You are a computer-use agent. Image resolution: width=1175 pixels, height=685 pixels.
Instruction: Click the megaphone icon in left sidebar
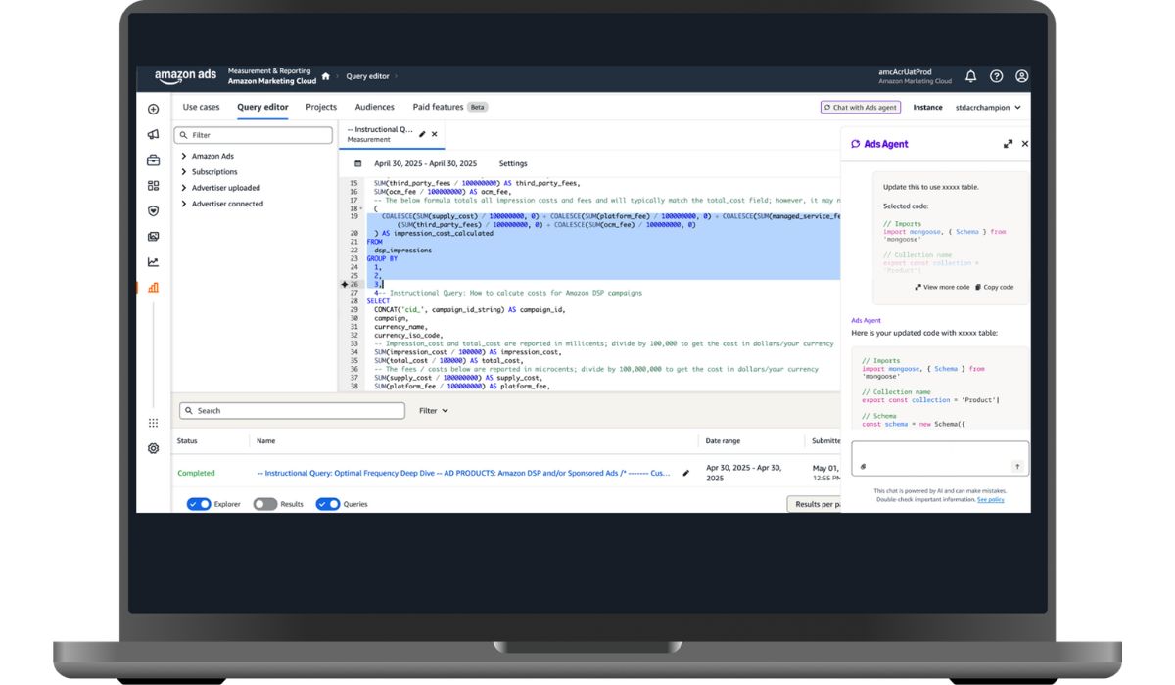tap(153, 135)
